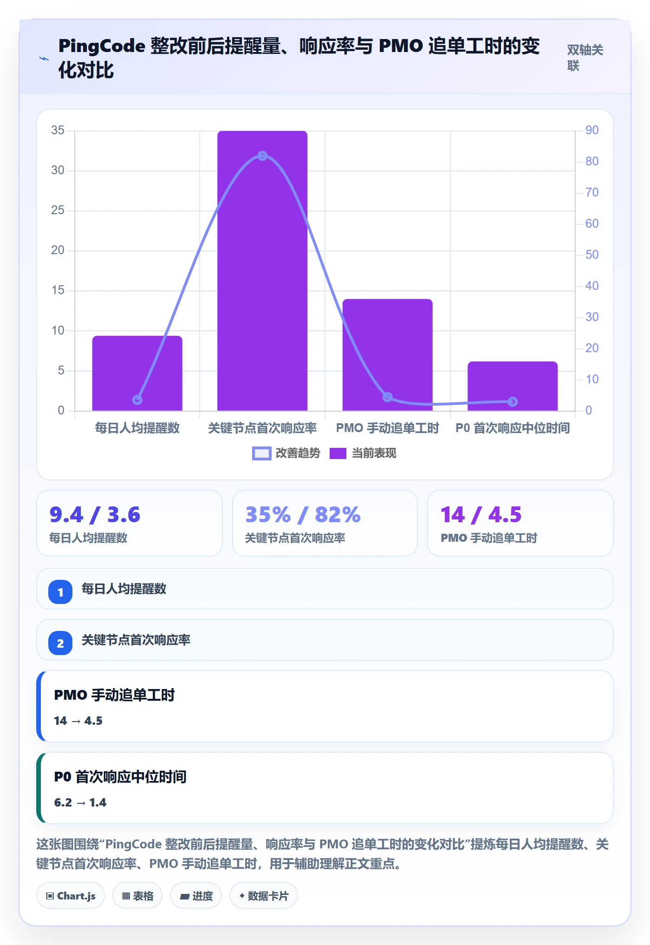Click the P0 首次响应中位时间 bar
This screenshot has height=945, width=650.
[513, 386]
